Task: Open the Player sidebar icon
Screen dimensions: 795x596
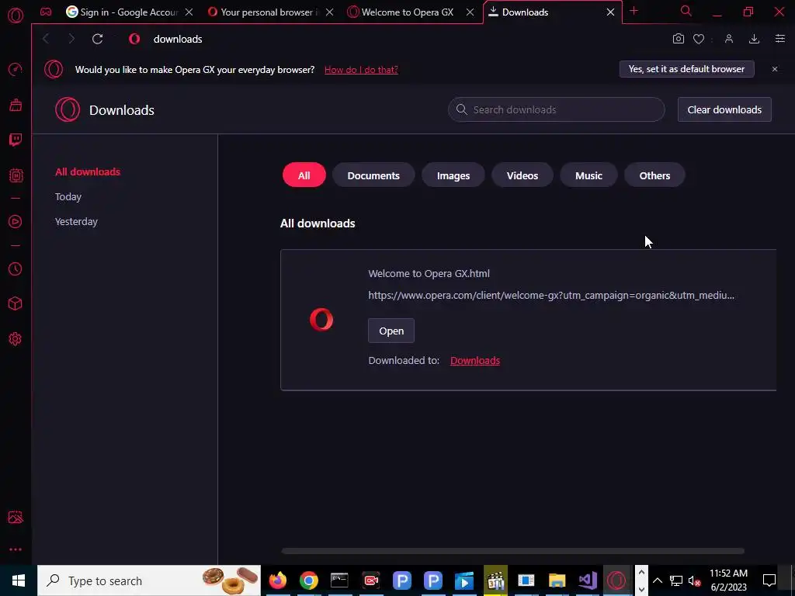Action: coord(16,221)
